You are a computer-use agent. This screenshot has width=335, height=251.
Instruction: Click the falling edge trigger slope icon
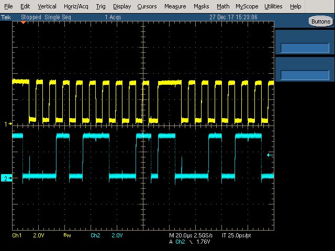[x=191, y=242]
